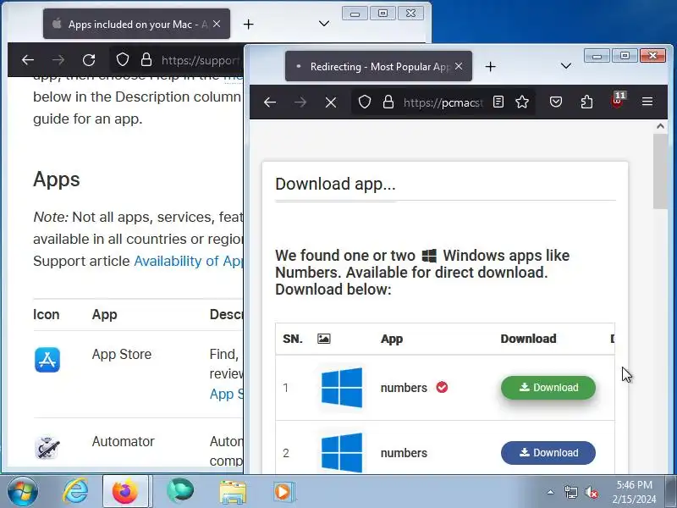677x508 pixels.
Task: Open tracking protection shield in front window
Action: point(365,102)
